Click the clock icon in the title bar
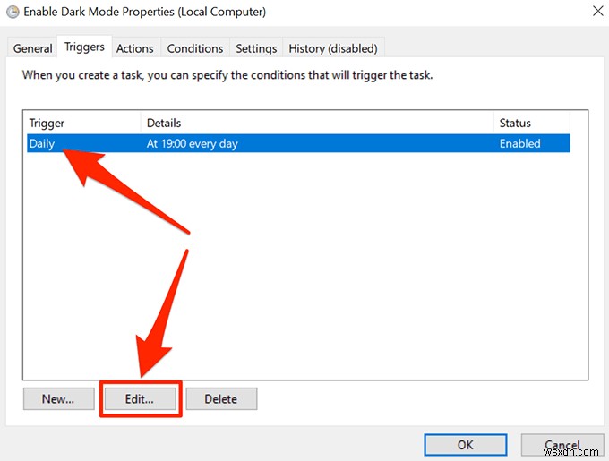Viewport: 609px width, 461px height. 13,13
